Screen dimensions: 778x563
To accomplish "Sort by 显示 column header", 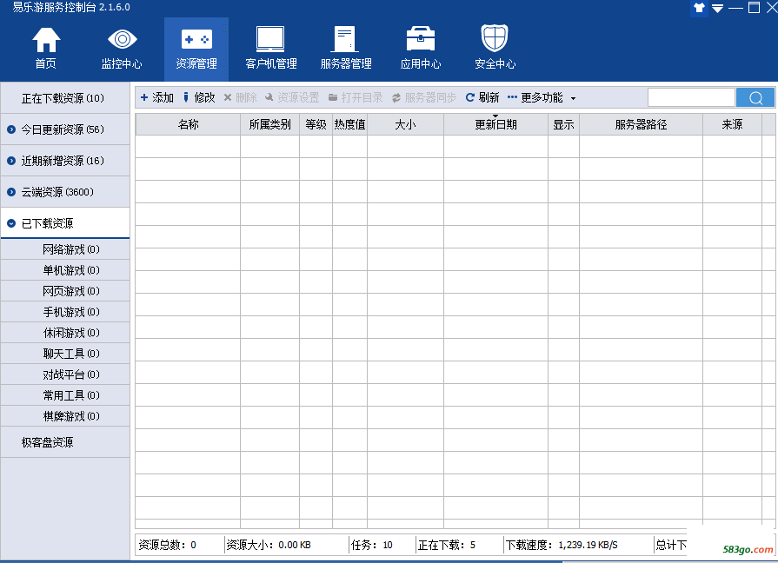I will [x=563, y=124].
